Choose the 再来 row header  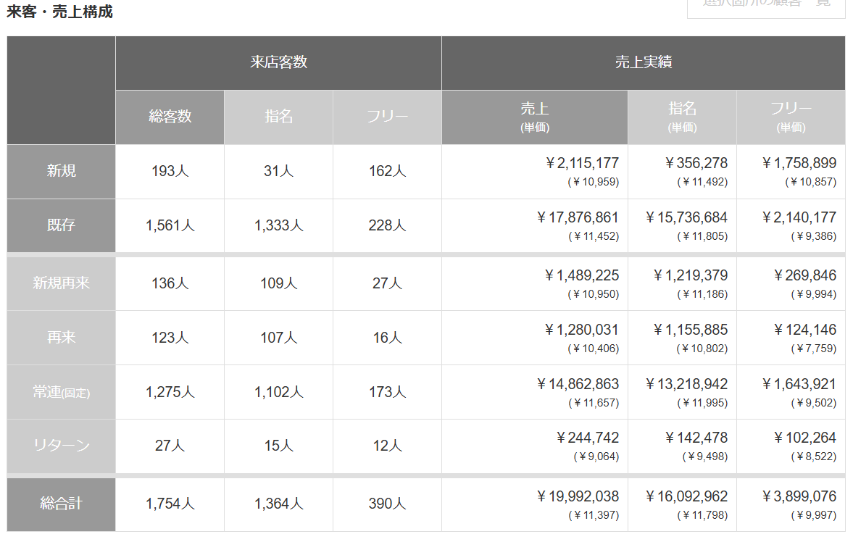61,338
